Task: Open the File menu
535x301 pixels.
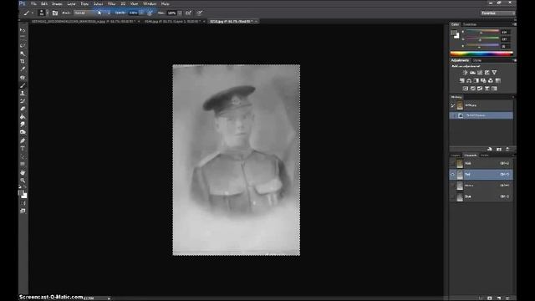Action: (33, 3)
